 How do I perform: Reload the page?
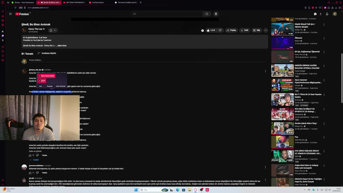[x=15, y=8]
